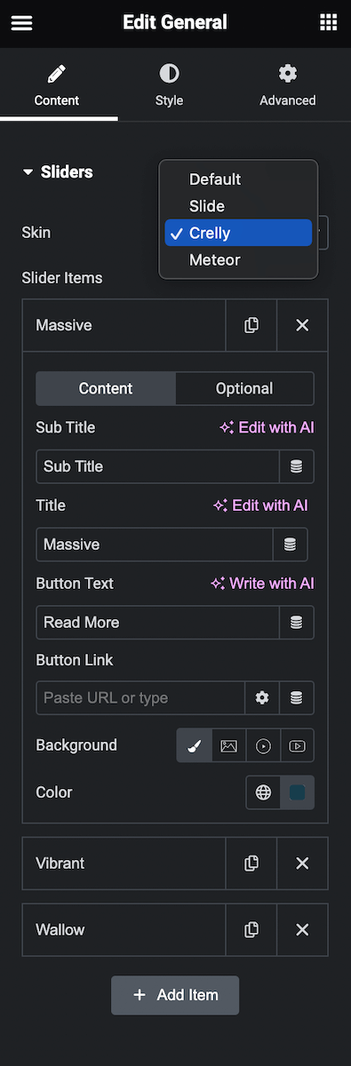
Task: Select the image background type
Action: tap(228, 746)
